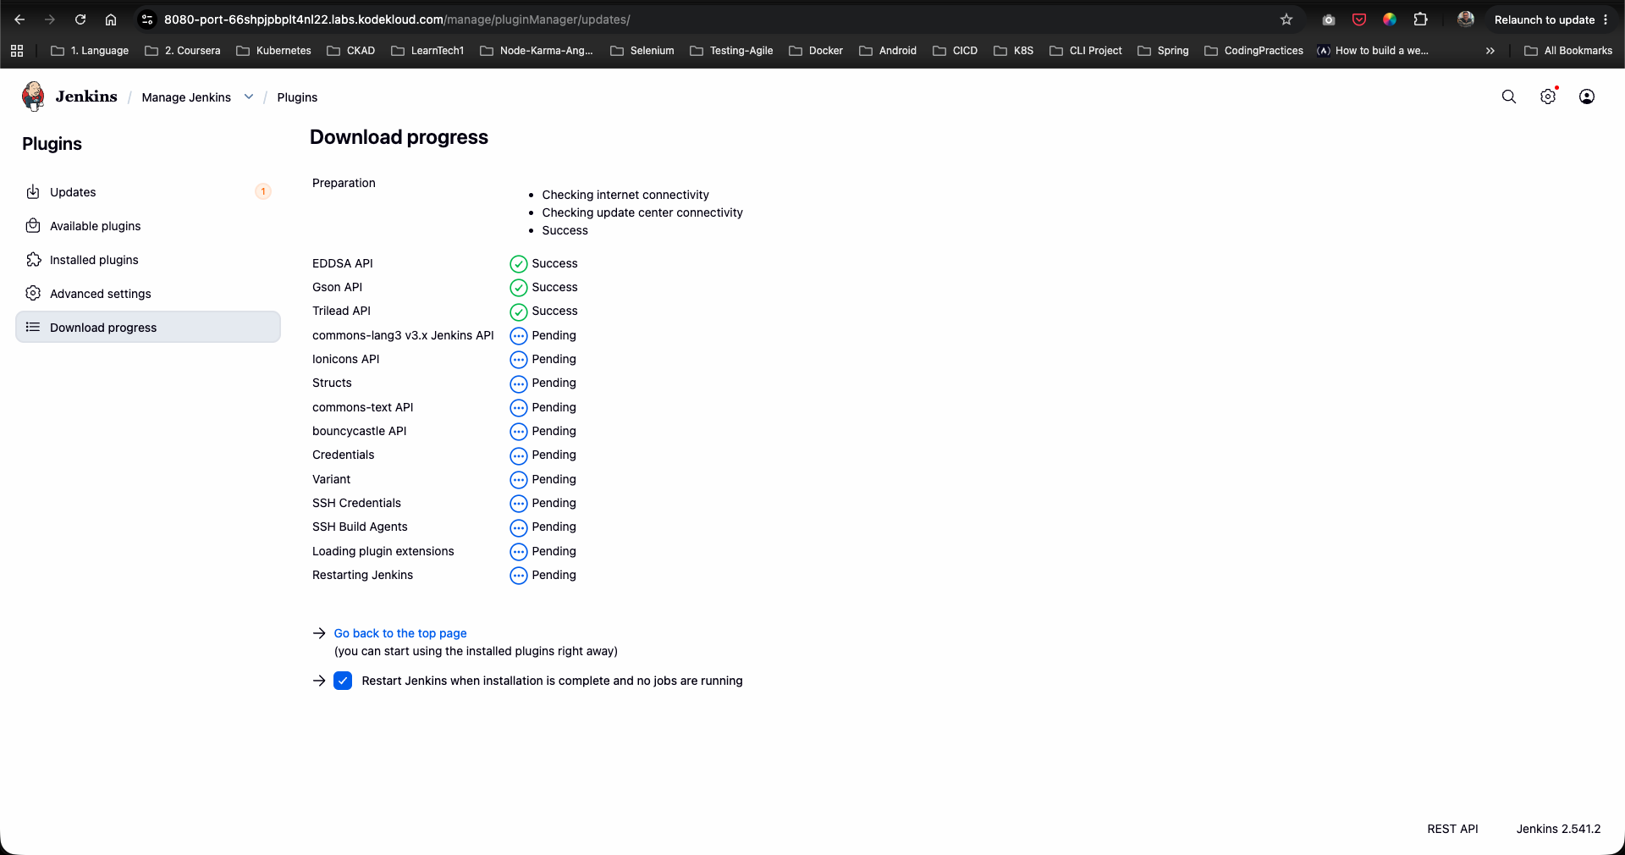The width and height of the screenshot is (1625, 855).
Task: Open the Spring bookmark folder
Action: tap(1163, 51)
